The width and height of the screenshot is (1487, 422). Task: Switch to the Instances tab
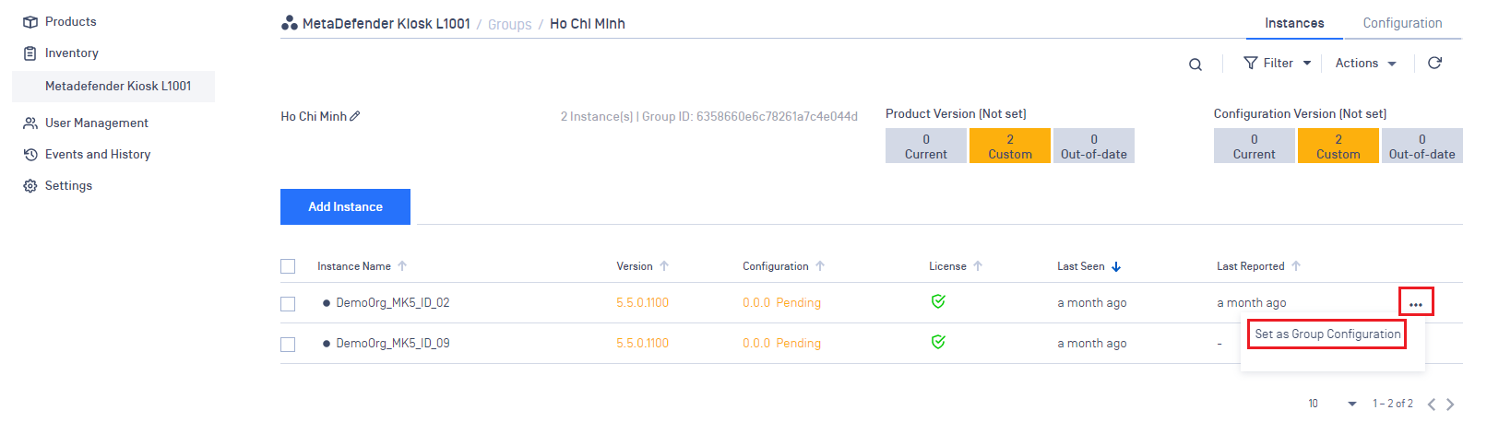(x=1294, y=23)
